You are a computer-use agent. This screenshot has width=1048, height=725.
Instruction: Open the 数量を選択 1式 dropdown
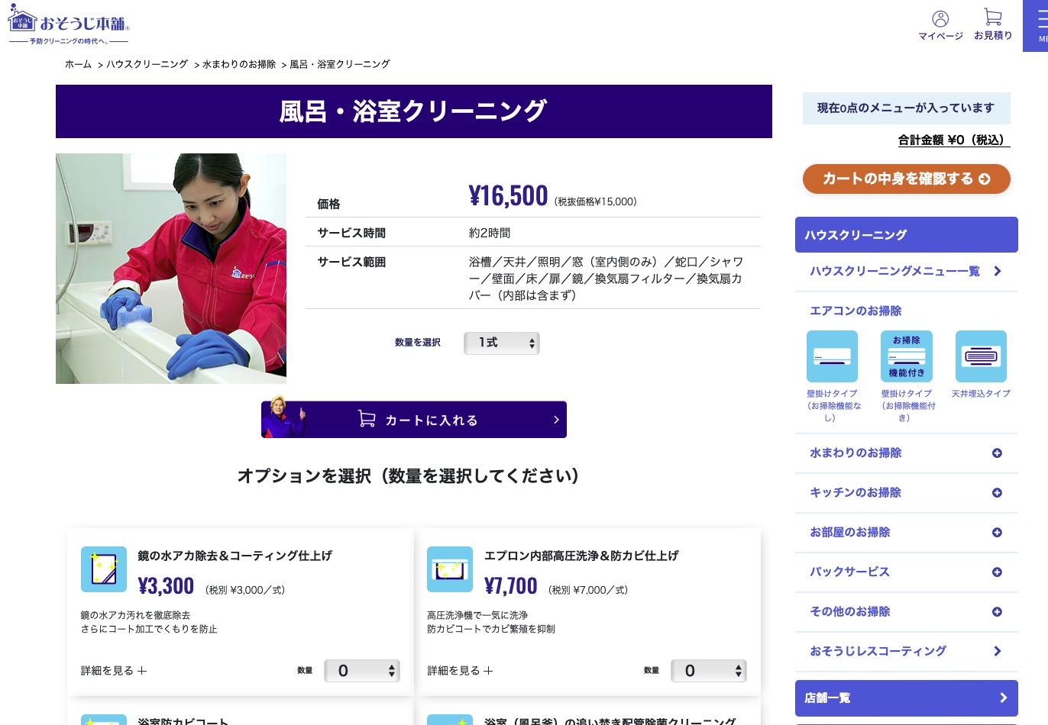502,343
